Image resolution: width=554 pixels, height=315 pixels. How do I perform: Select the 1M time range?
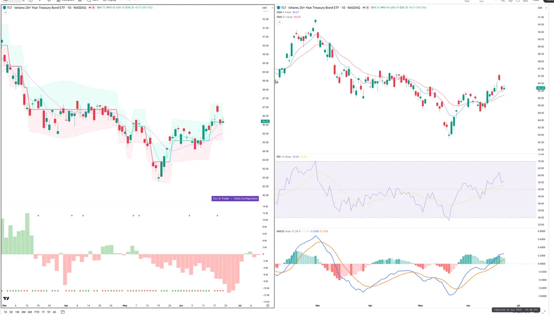click(x=17, y=312)
